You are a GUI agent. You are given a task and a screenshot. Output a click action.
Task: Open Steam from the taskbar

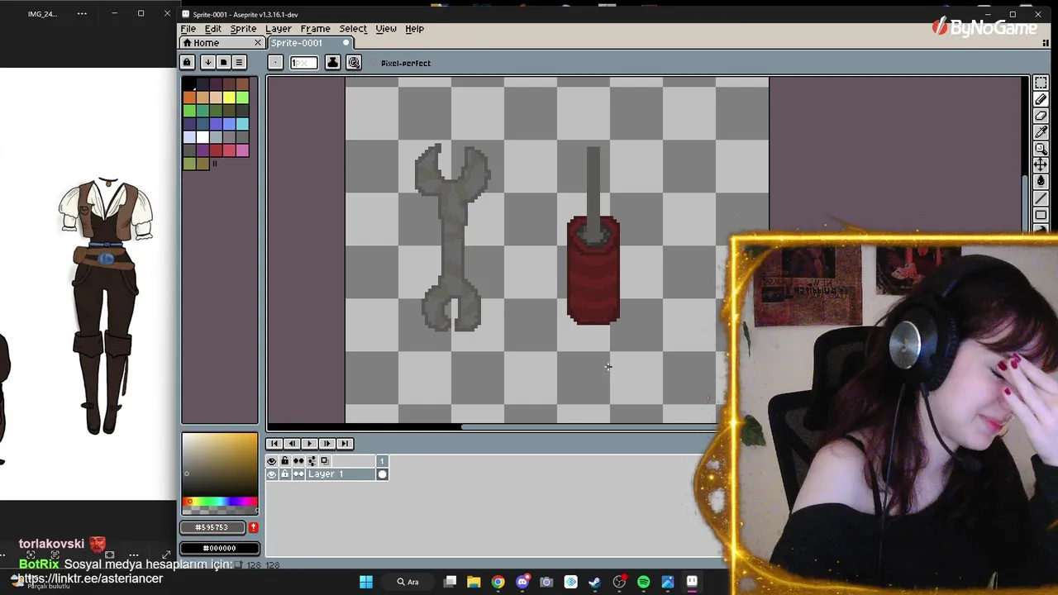(594, 582)
